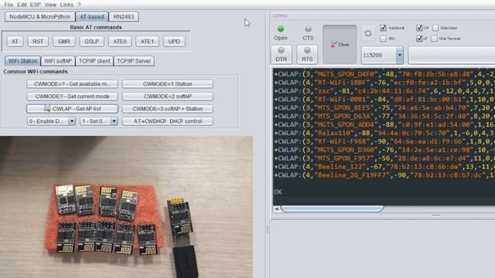Click the RST reset button
The width and height of the screenshot is (495, 278).
[x=38, y=41]
